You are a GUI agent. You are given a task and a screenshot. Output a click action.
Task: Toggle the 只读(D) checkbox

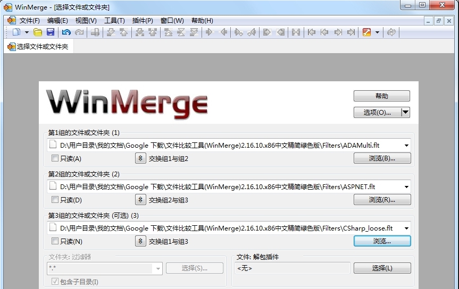[x=55, y=200]
